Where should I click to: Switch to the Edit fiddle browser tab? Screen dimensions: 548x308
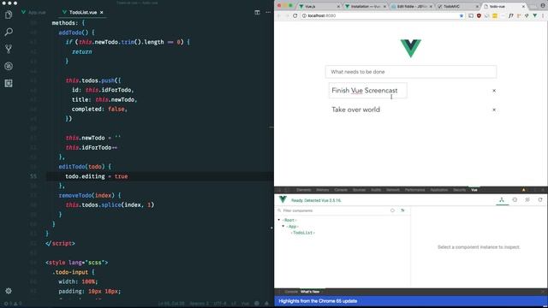click(x=411, y=6)
